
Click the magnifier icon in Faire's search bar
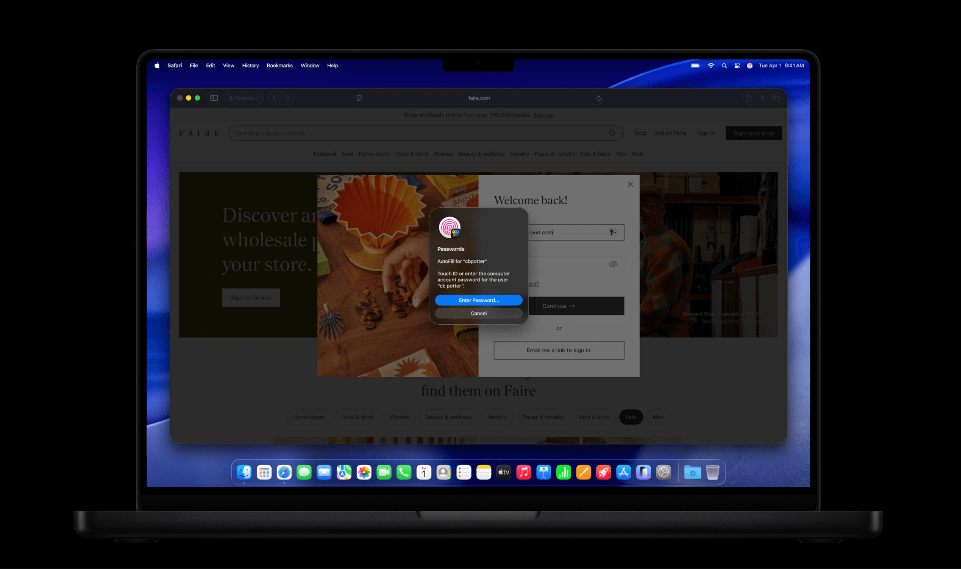point(612,133)
